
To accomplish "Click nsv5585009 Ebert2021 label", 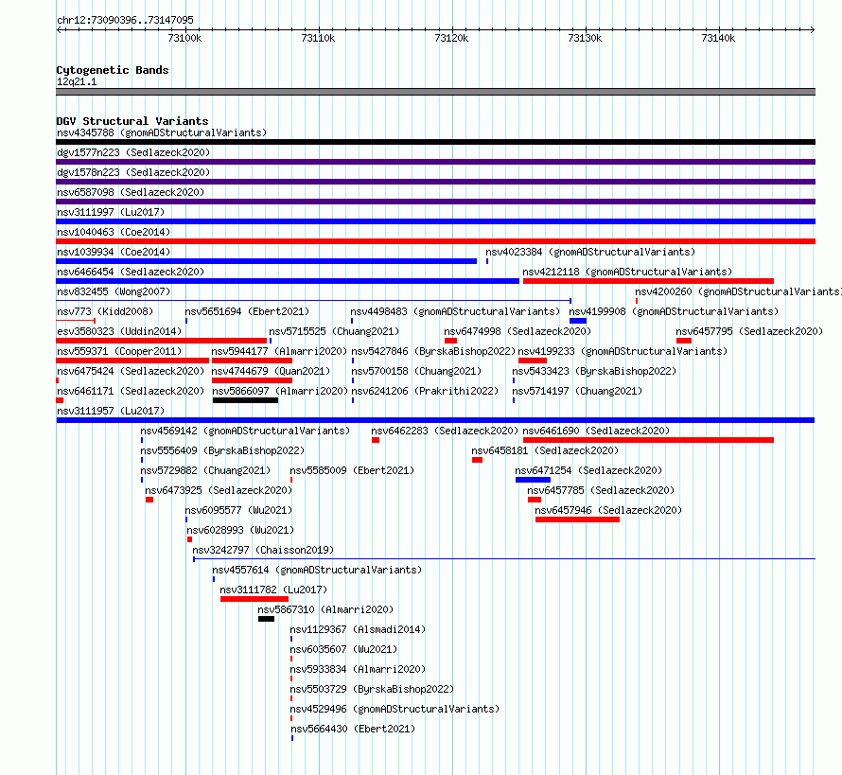I will click(x=352, y=470).
